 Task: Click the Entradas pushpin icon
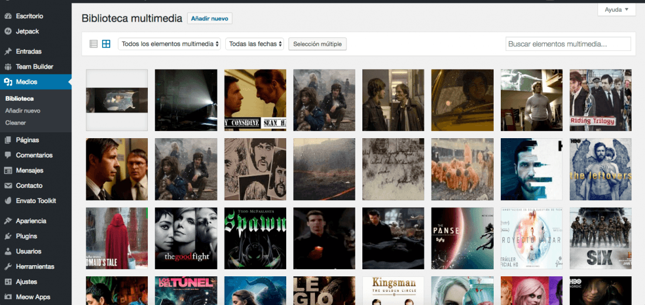8,52
